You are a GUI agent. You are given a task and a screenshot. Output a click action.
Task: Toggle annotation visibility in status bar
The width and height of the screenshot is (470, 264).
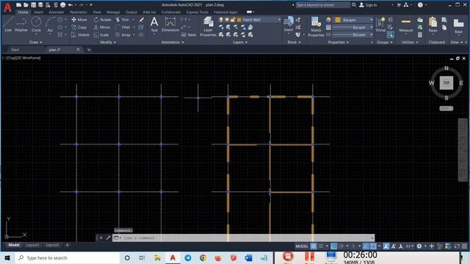tap(386, 246)
